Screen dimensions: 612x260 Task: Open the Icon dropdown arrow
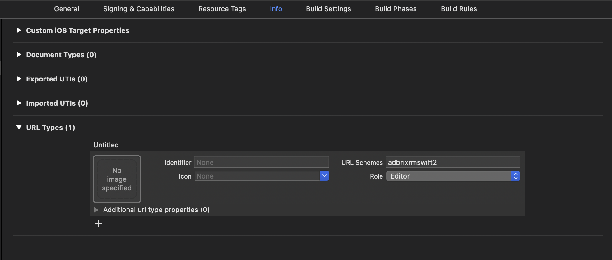tap(324, 176)
